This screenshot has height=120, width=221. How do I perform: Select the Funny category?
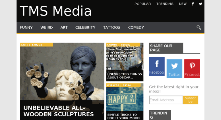pyautogui.click(x=26, y=28)
